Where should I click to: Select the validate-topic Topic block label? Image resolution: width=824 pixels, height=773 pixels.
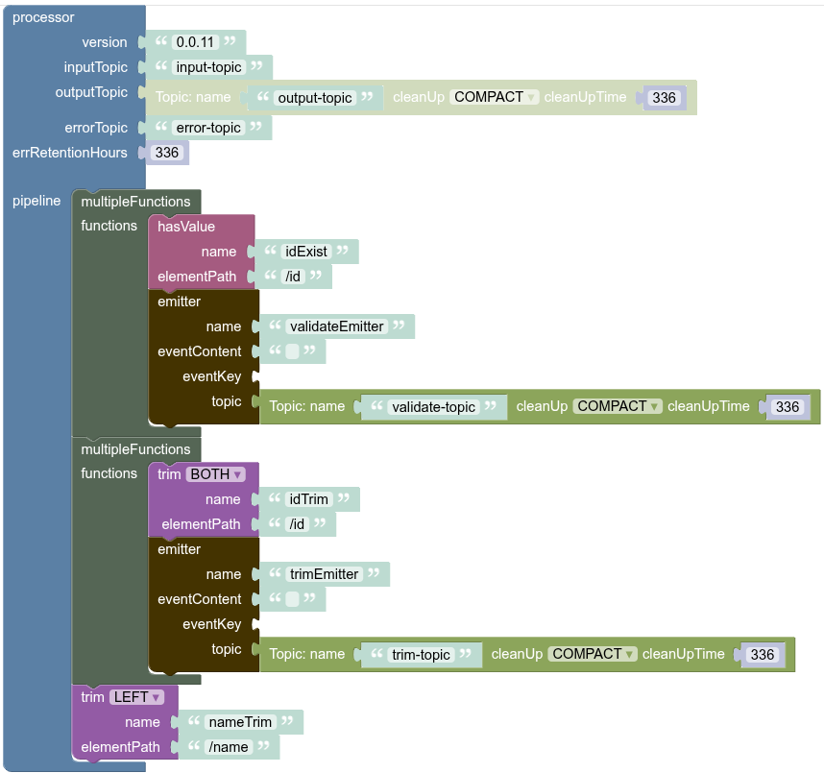[307, 406]
